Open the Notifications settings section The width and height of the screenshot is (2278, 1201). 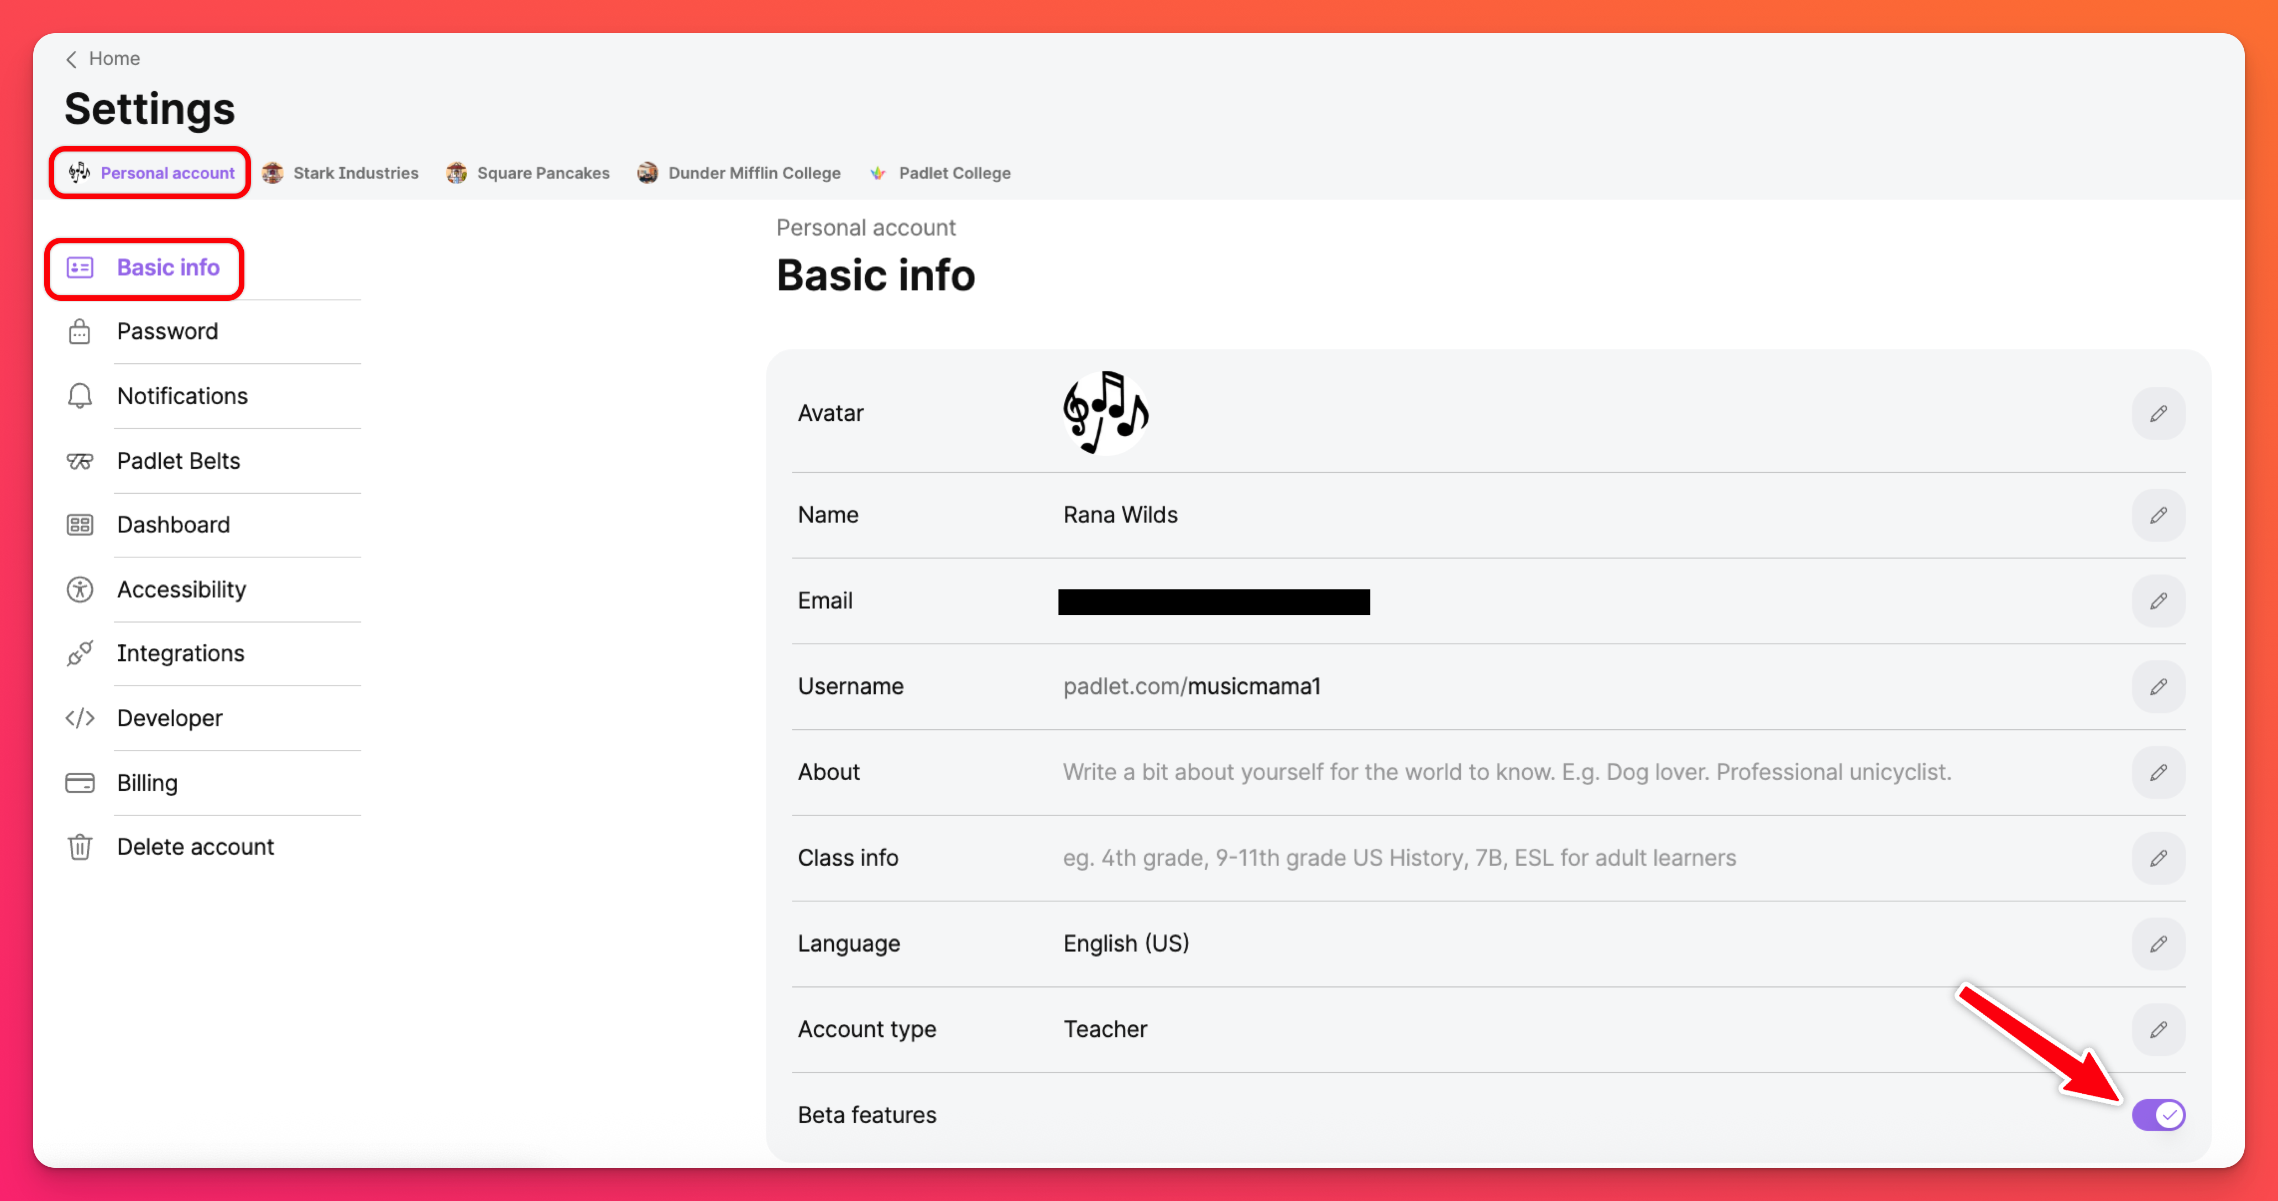point(181,395)
